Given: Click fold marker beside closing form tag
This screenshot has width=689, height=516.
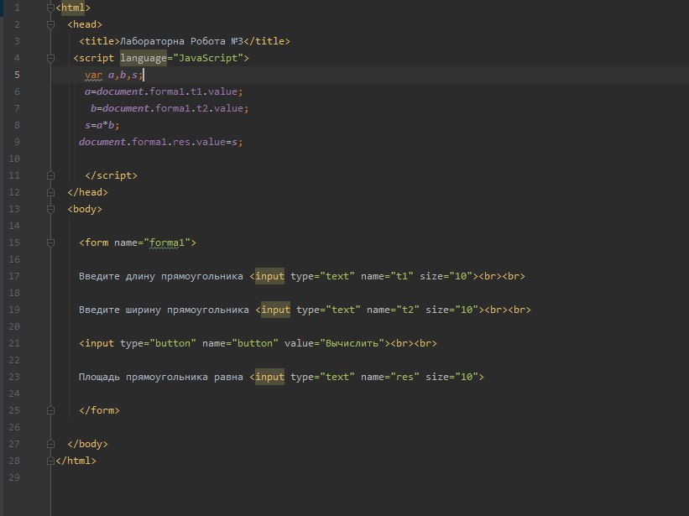Looking at the screenshot, I should [51, 410].
